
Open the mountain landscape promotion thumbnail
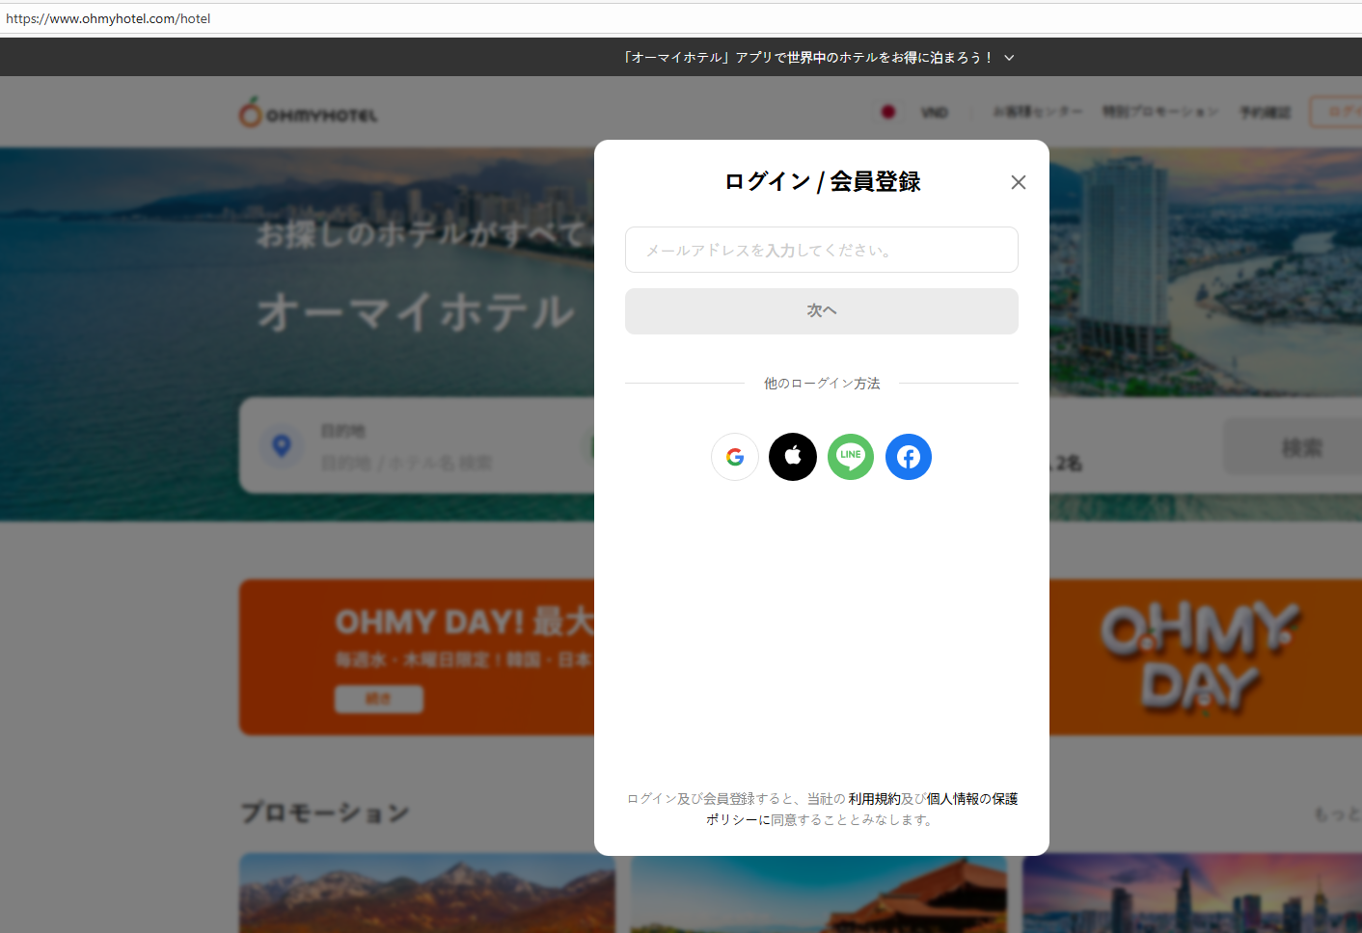pyautogui.click(x=427, y=893)
